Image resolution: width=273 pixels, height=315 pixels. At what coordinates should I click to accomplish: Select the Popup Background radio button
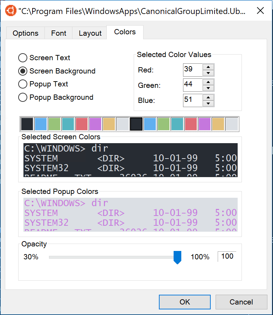tap(22, 97)
